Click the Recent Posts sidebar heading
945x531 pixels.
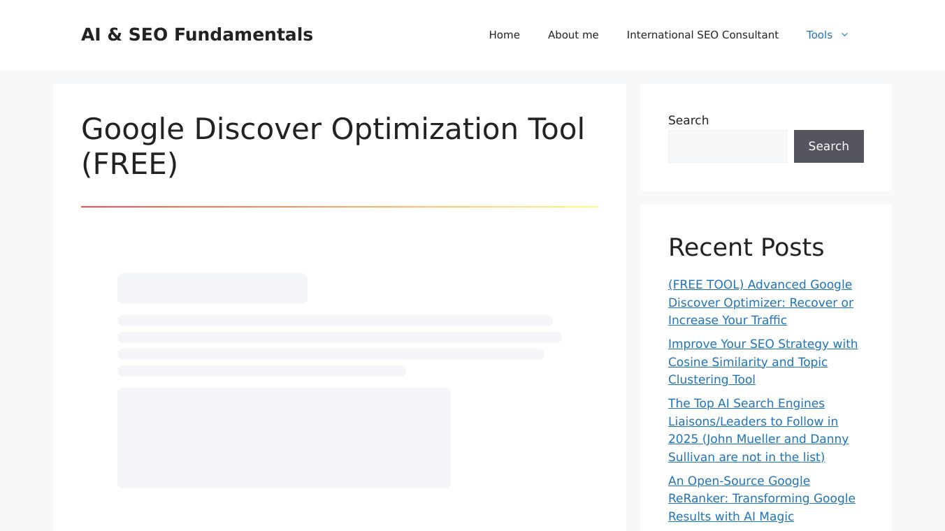(x=746, y=247)
